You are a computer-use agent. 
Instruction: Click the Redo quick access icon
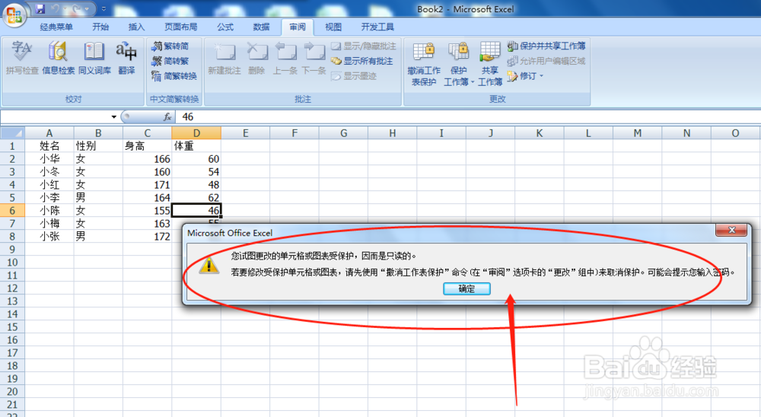point(76,8)
